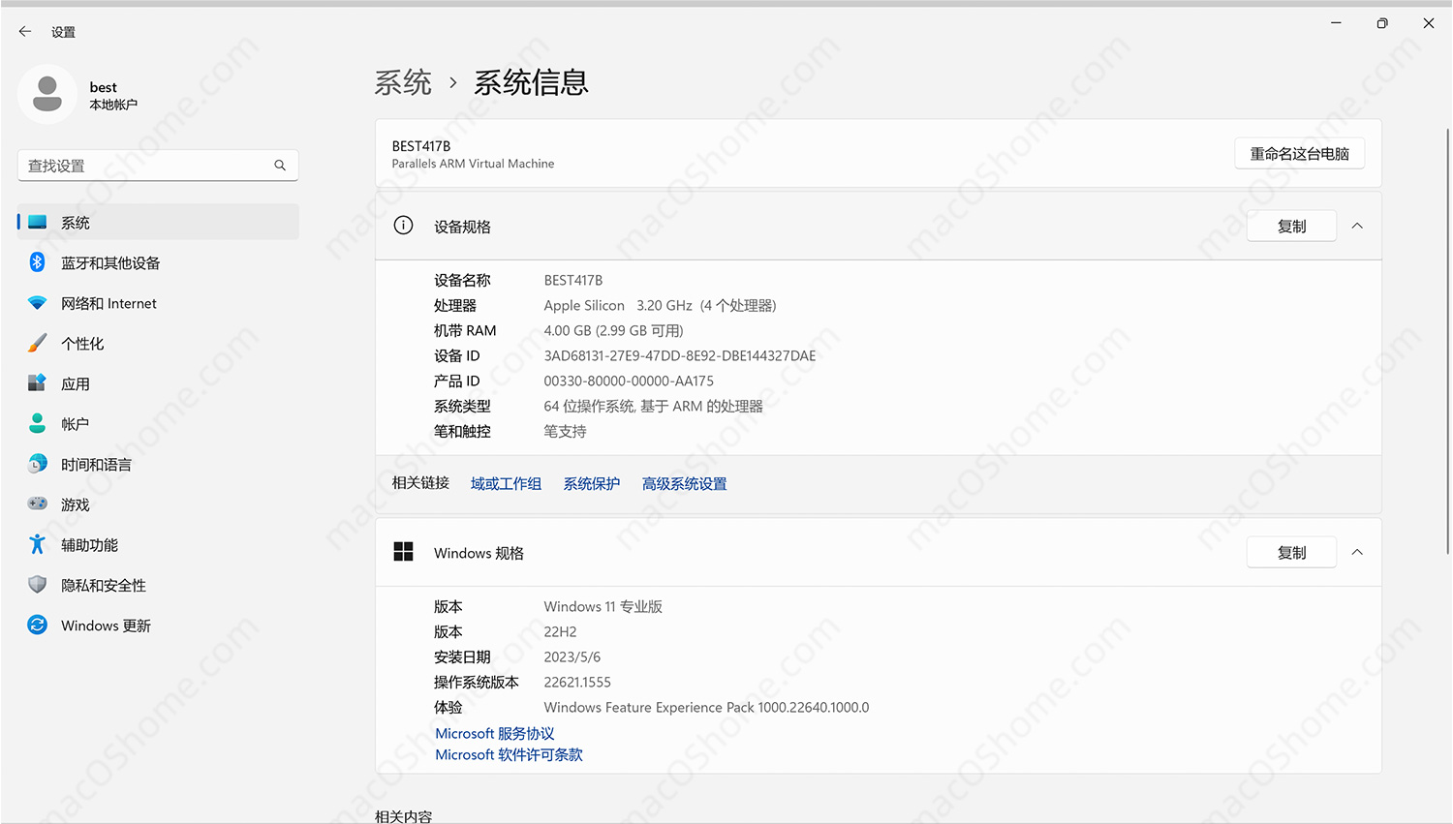
Task: Click the accessibility figure icon beside 辅助功能
Action: coord(38,544)
